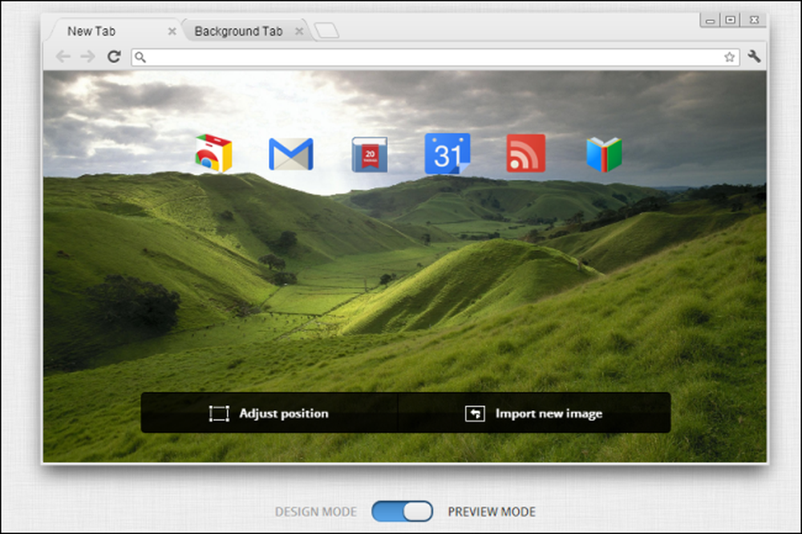The width and height of the screenshot is (802, 534).
Task: Click the Import new image button
Action: pos(534,413)
